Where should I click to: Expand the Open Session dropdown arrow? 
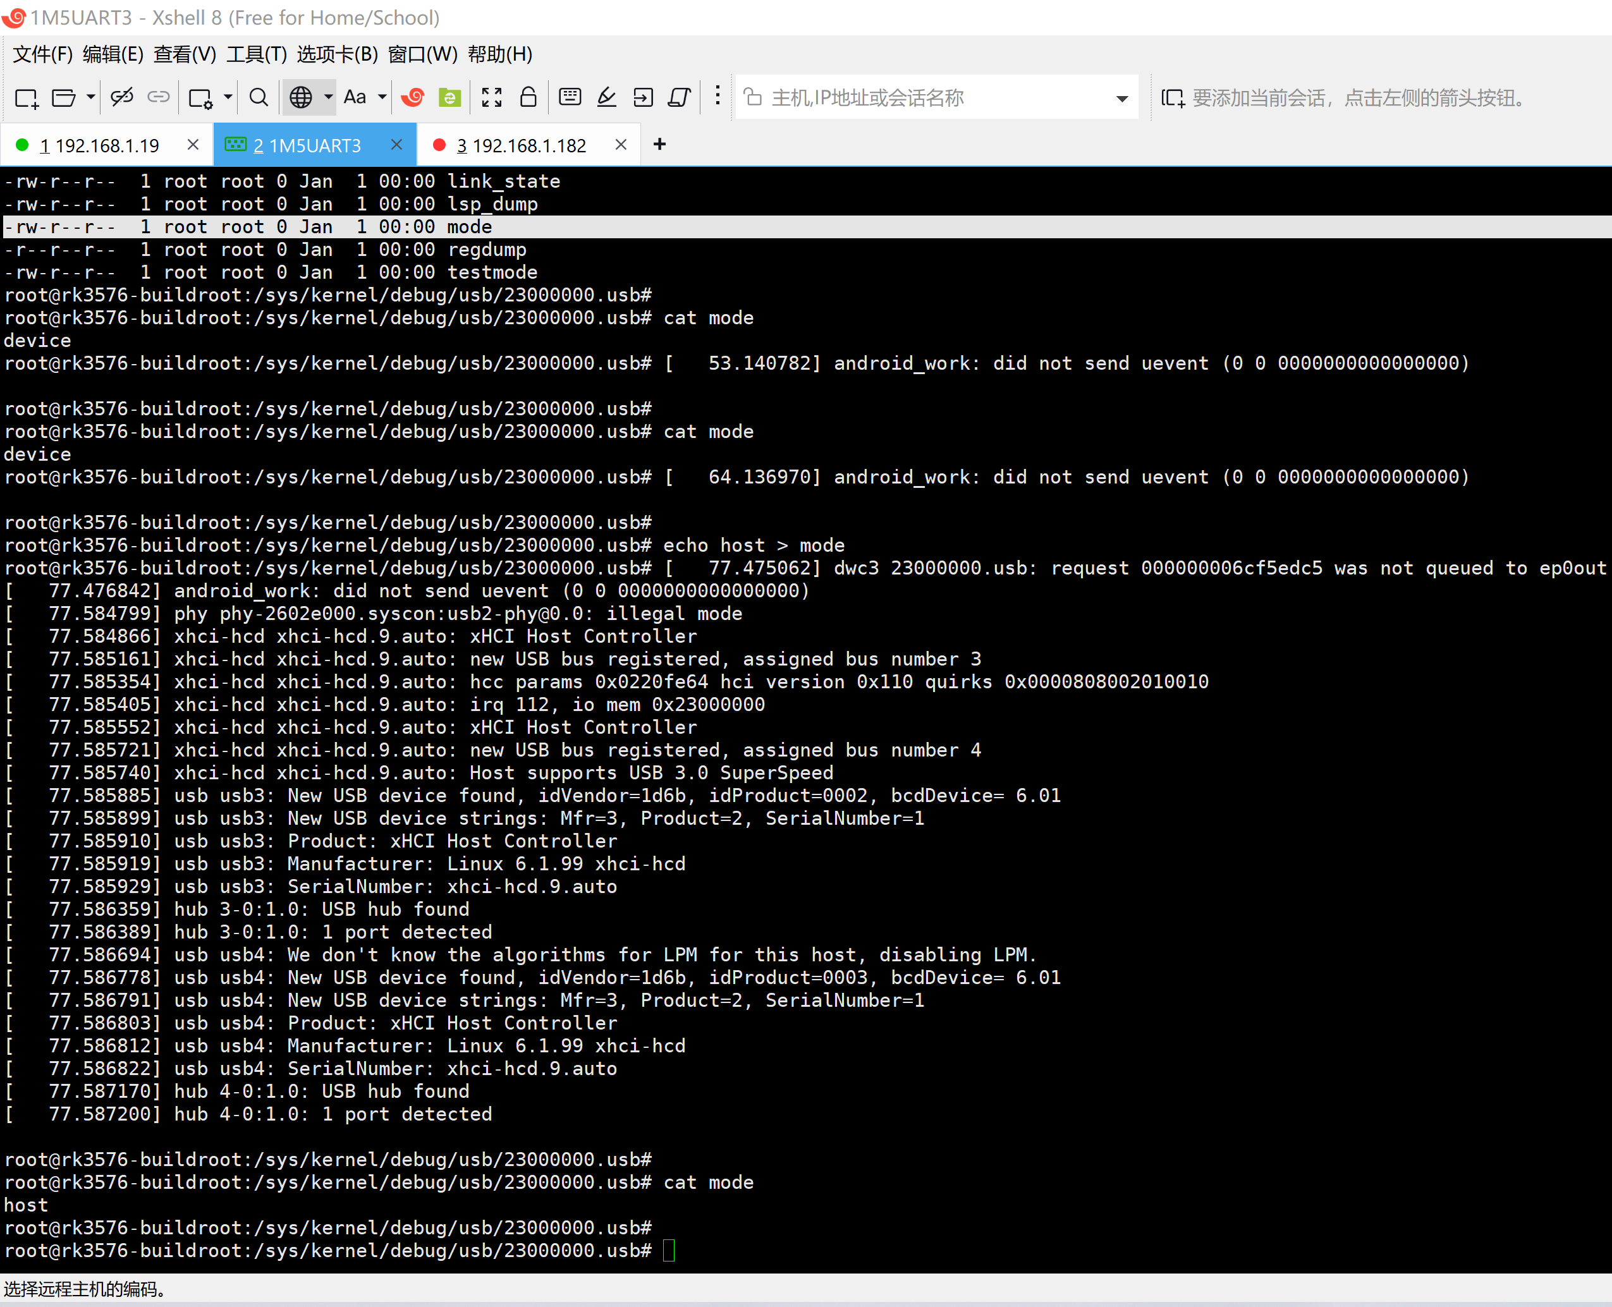90,97
